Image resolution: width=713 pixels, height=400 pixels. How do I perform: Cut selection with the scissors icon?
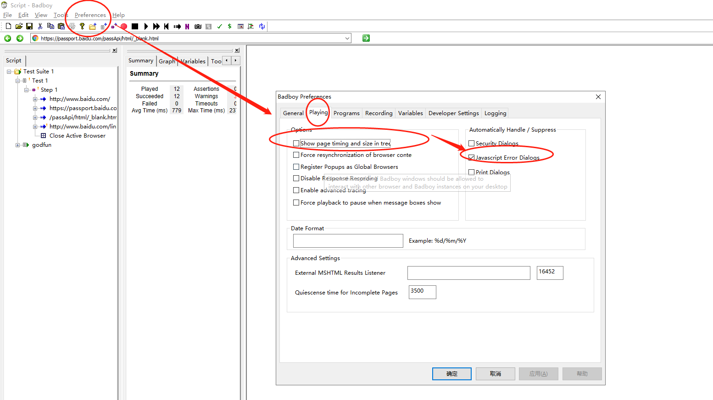pos(40,26)
